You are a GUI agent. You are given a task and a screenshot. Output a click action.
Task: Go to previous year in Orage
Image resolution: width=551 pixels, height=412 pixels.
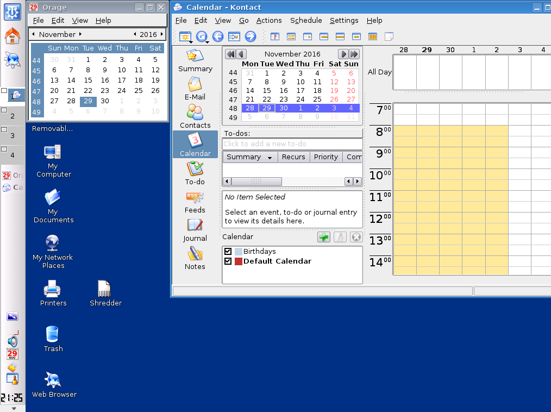135,34
